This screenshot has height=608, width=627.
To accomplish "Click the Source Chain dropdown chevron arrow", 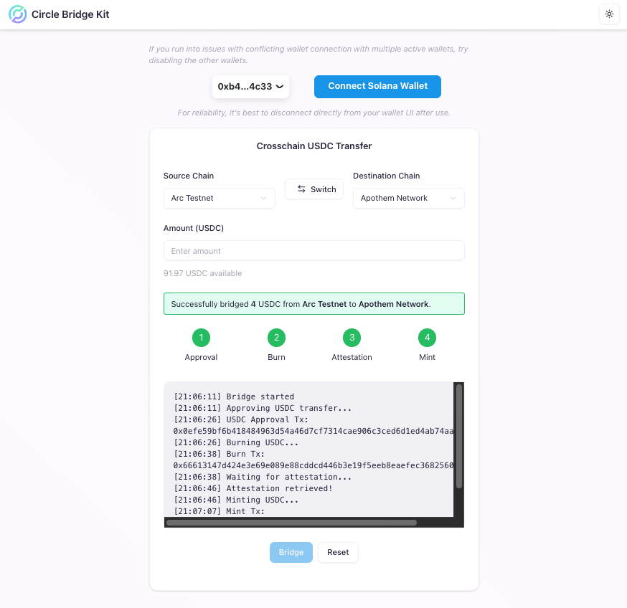I will [263, 199].
